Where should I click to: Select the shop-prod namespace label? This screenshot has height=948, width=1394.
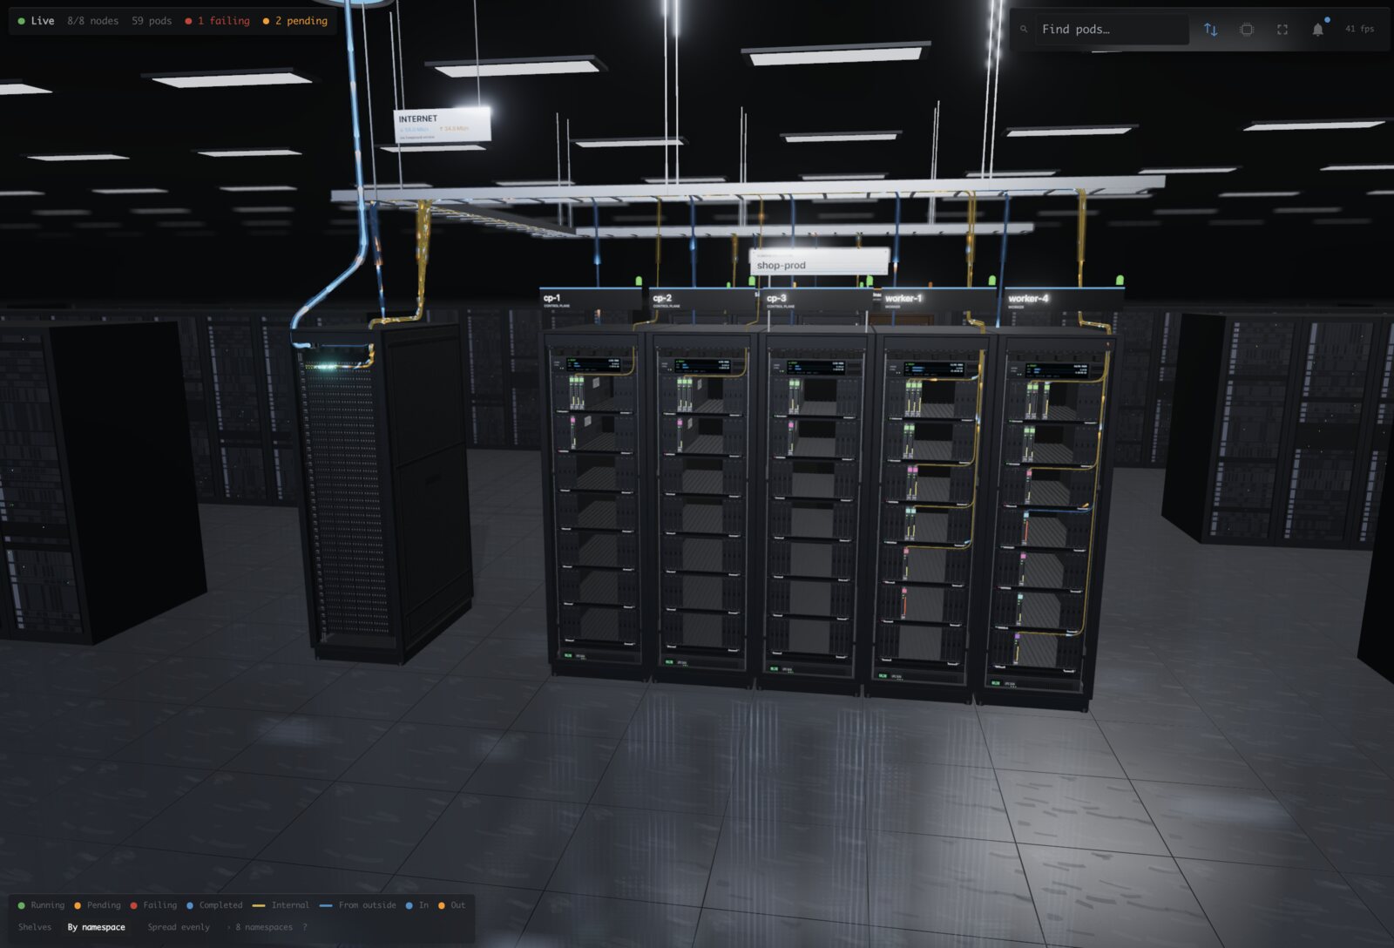click(819, 261)
